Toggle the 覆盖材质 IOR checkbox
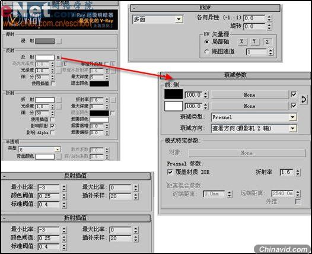This screenshot has width=312, height=254. click(x=170, y=172)
